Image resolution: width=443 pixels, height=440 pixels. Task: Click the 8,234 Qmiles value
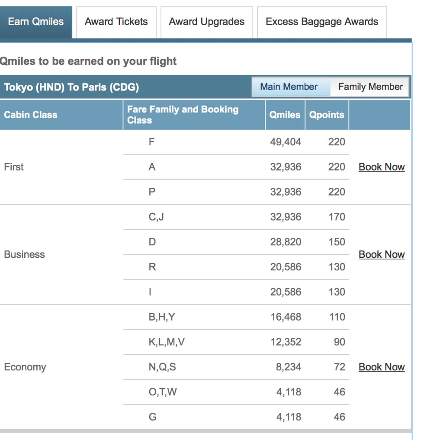tap(289, 367)
